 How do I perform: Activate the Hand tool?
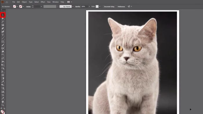(3, 102)
